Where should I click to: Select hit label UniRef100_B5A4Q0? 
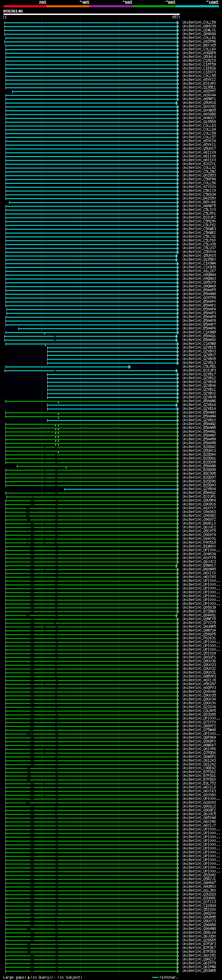199,340
